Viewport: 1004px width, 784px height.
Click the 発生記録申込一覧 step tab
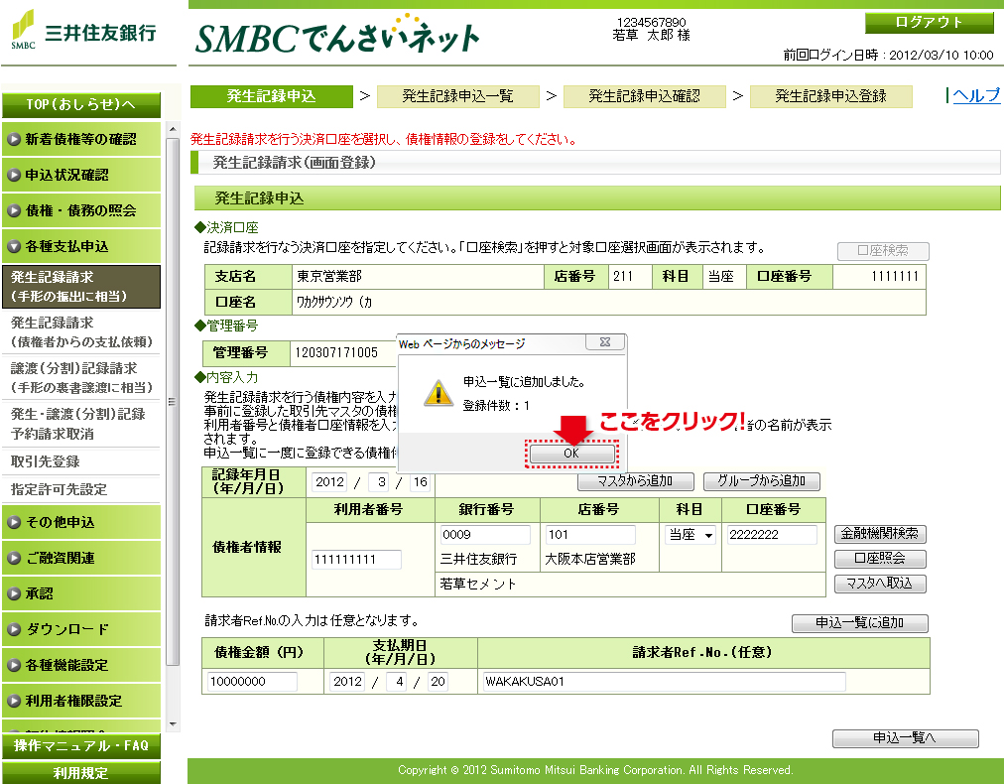point(457,96)
